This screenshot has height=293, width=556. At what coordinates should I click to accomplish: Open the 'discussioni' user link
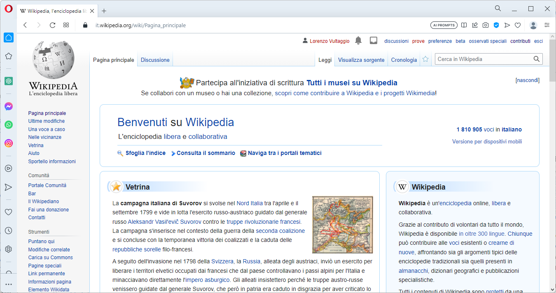tap(396, 41)
